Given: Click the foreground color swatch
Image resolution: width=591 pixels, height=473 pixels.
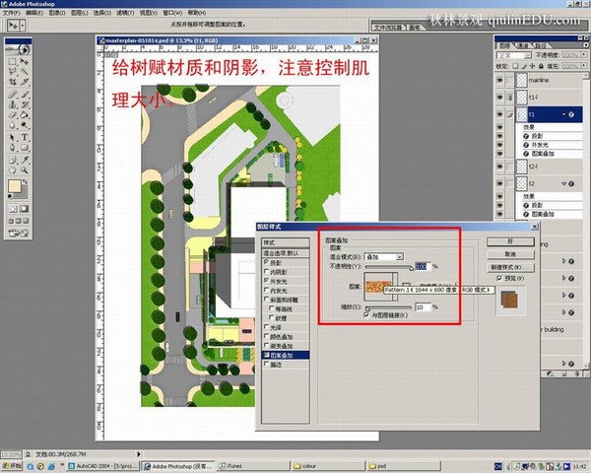Looking at the screenshot, I should [x=15, y=186].
